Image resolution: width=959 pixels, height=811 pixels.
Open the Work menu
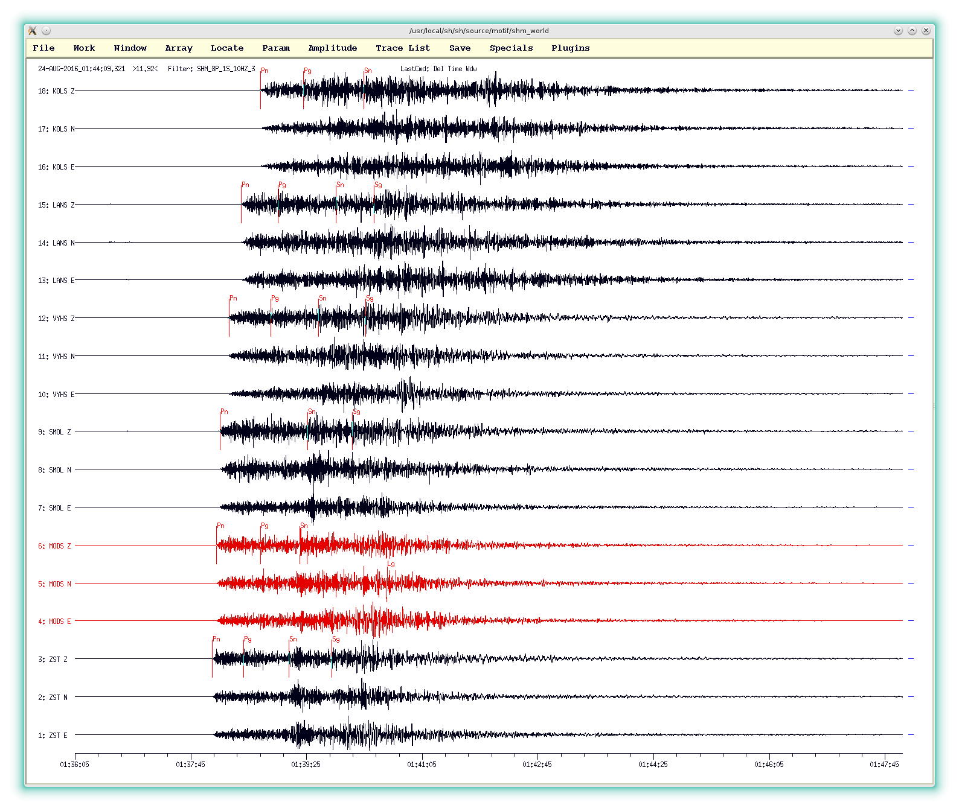(84, 48)
